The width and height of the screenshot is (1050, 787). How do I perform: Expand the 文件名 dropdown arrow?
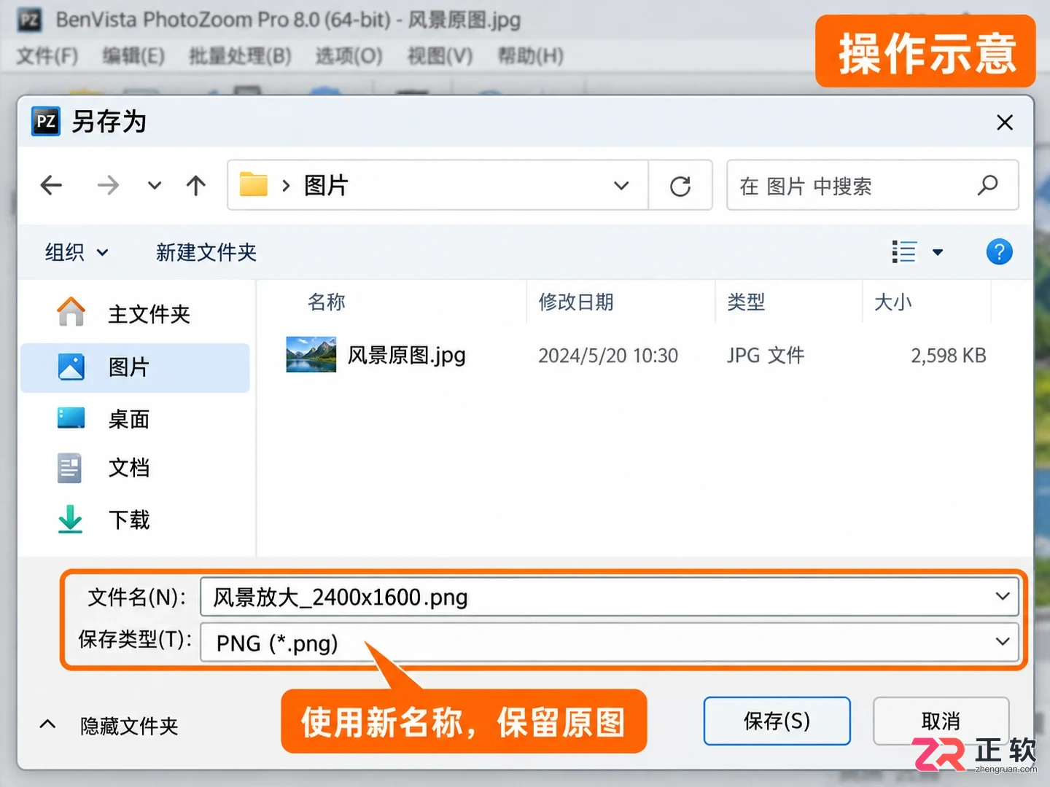coord(1003,597)
